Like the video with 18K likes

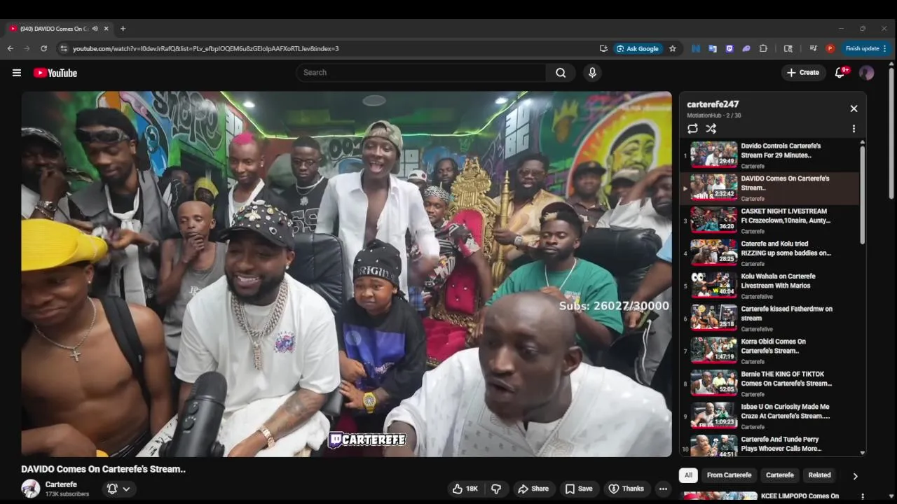[x=465, y=489]
